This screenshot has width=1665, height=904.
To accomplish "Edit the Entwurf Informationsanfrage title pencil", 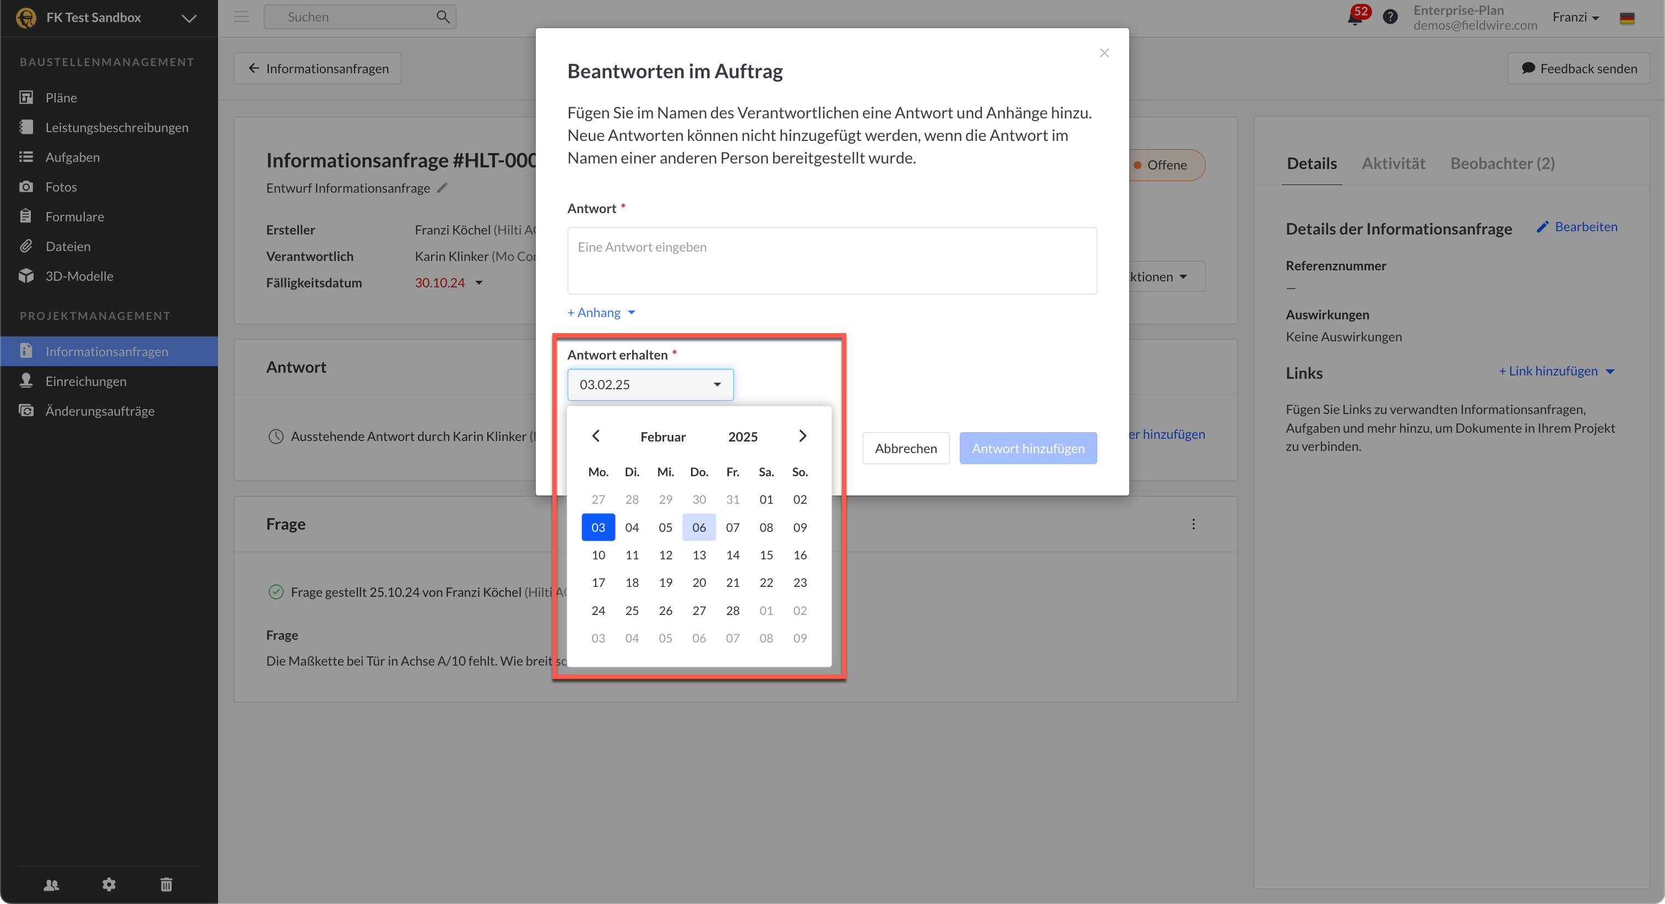I will coord(443,188).
